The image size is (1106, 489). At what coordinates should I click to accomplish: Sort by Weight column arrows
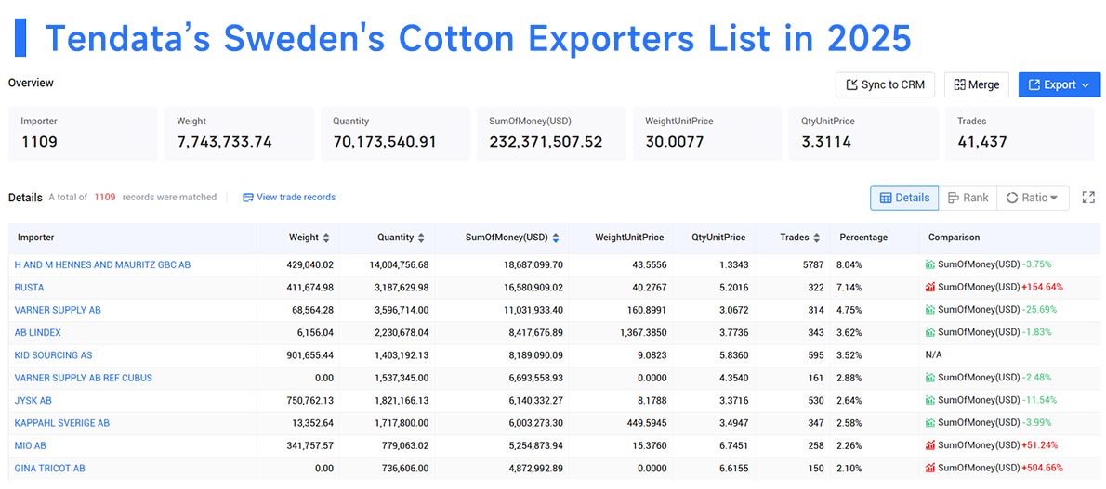pos(326,238)
